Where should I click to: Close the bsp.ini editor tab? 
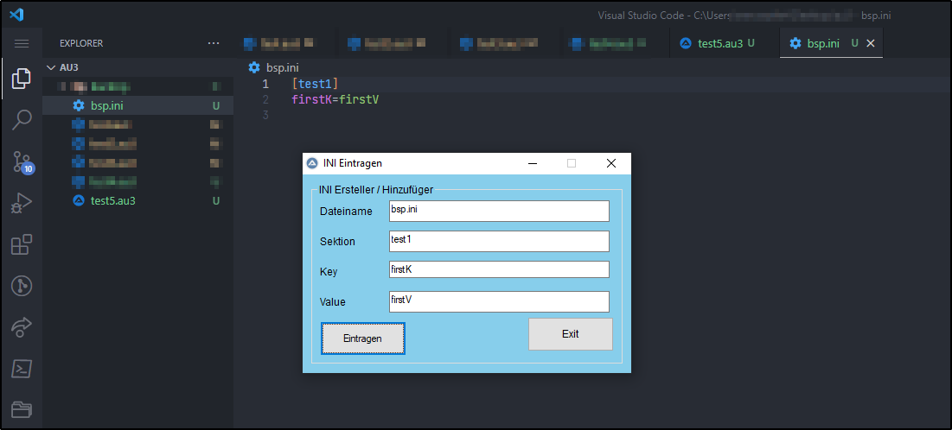[x=871, y=43]
